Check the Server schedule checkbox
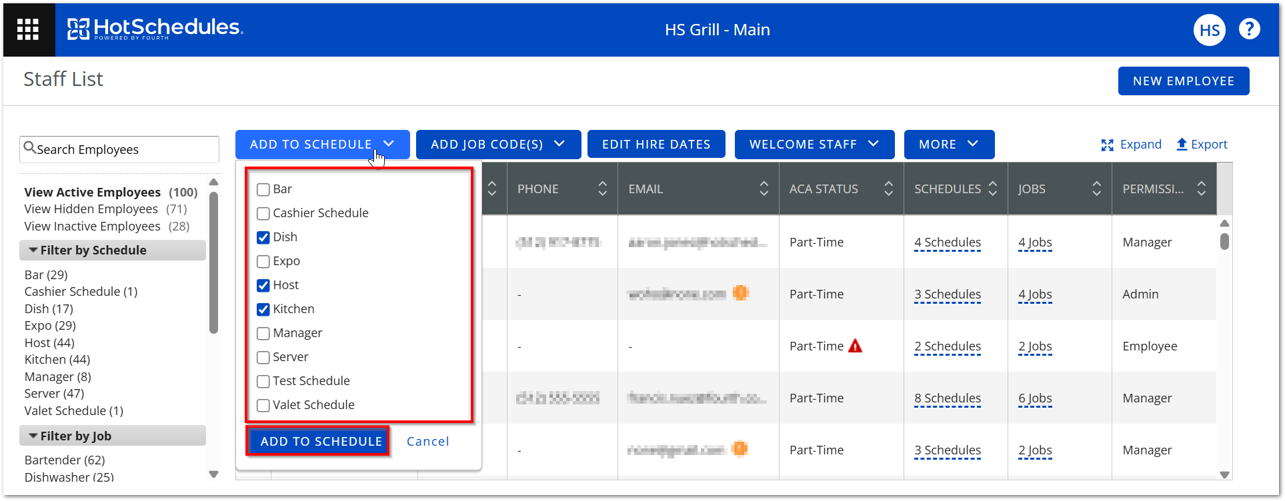 (x=263, y=358)
